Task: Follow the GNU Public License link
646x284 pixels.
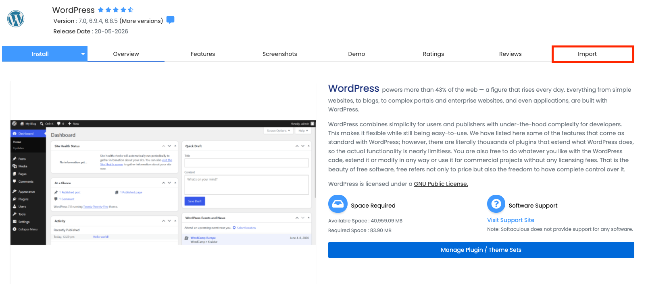Action: tap(441, 184)
